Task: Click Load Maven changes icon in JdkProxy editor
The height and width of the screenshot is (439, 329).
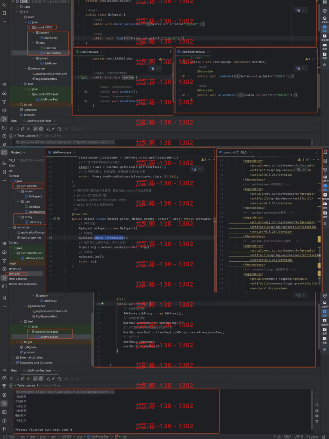Action: tap(194, 169)
